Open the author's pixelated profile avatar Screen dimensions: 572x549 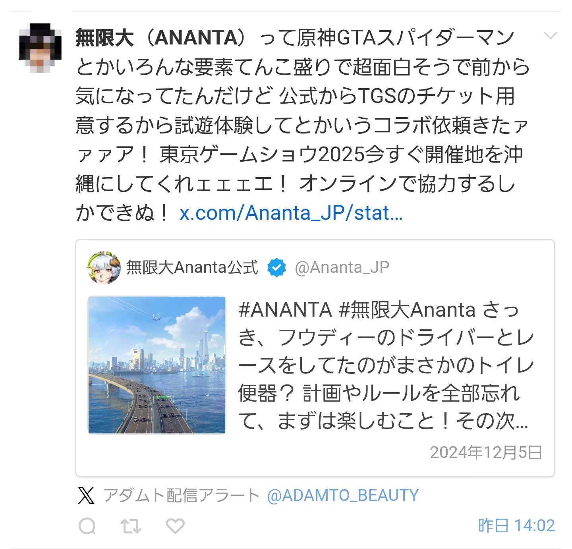click(x=40, y=48)
